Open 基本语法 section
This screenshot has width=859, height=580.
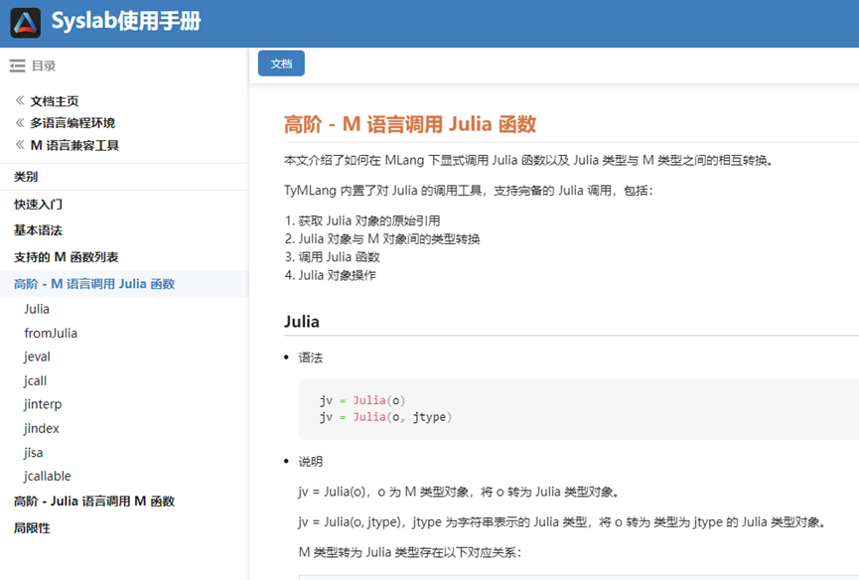(x=39, y=230)
